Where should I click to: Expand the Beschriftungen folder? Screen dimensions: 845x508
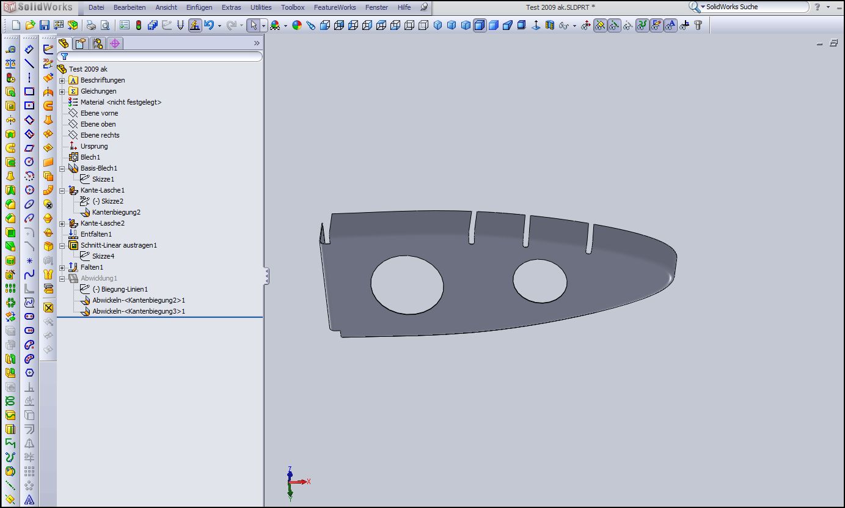pos(62,81)
